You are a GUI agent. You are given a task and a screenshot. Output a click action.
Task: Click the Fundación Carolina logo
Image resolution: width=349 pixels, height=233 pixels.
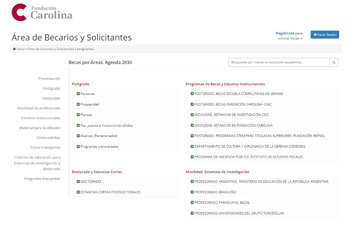(x=41, y=12)
